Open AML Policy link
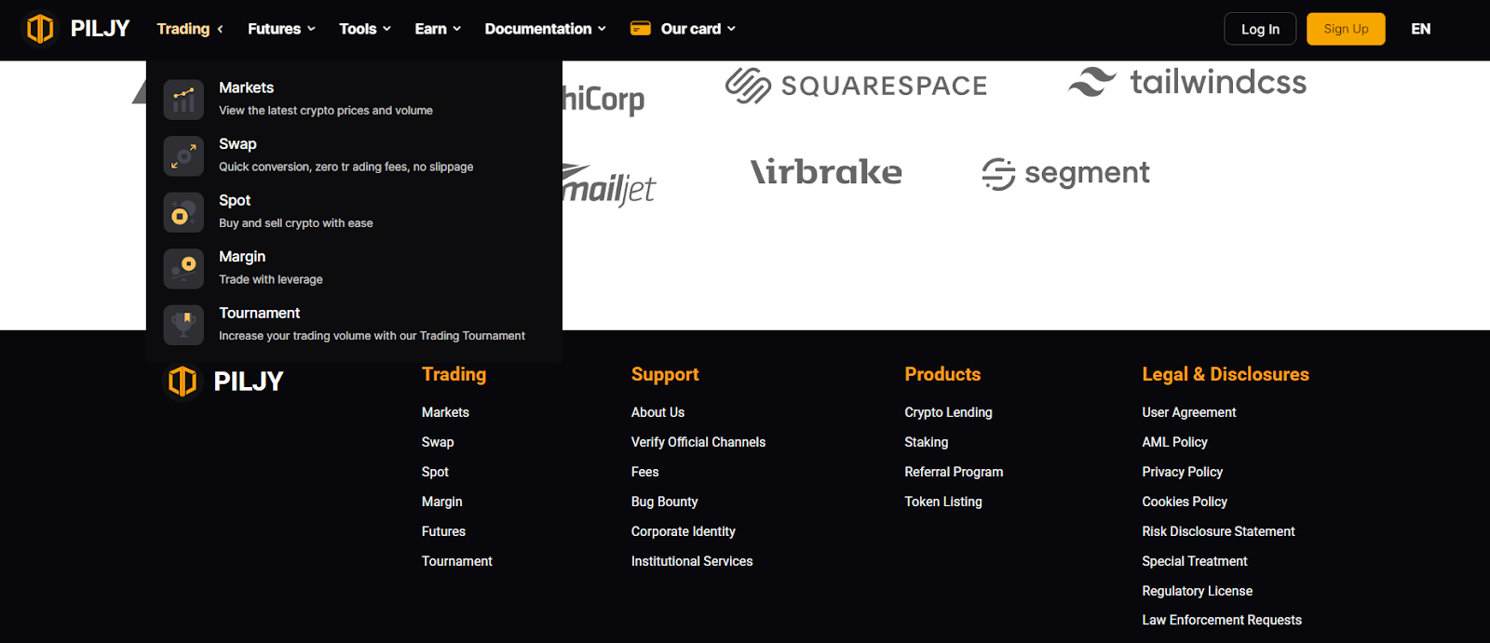Screen dimensions: 1490x643 (x=1175, y=442)
